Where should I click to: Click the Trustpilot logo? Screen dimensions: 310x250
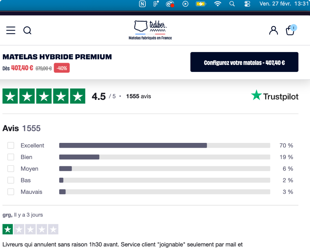pos(275,96)
